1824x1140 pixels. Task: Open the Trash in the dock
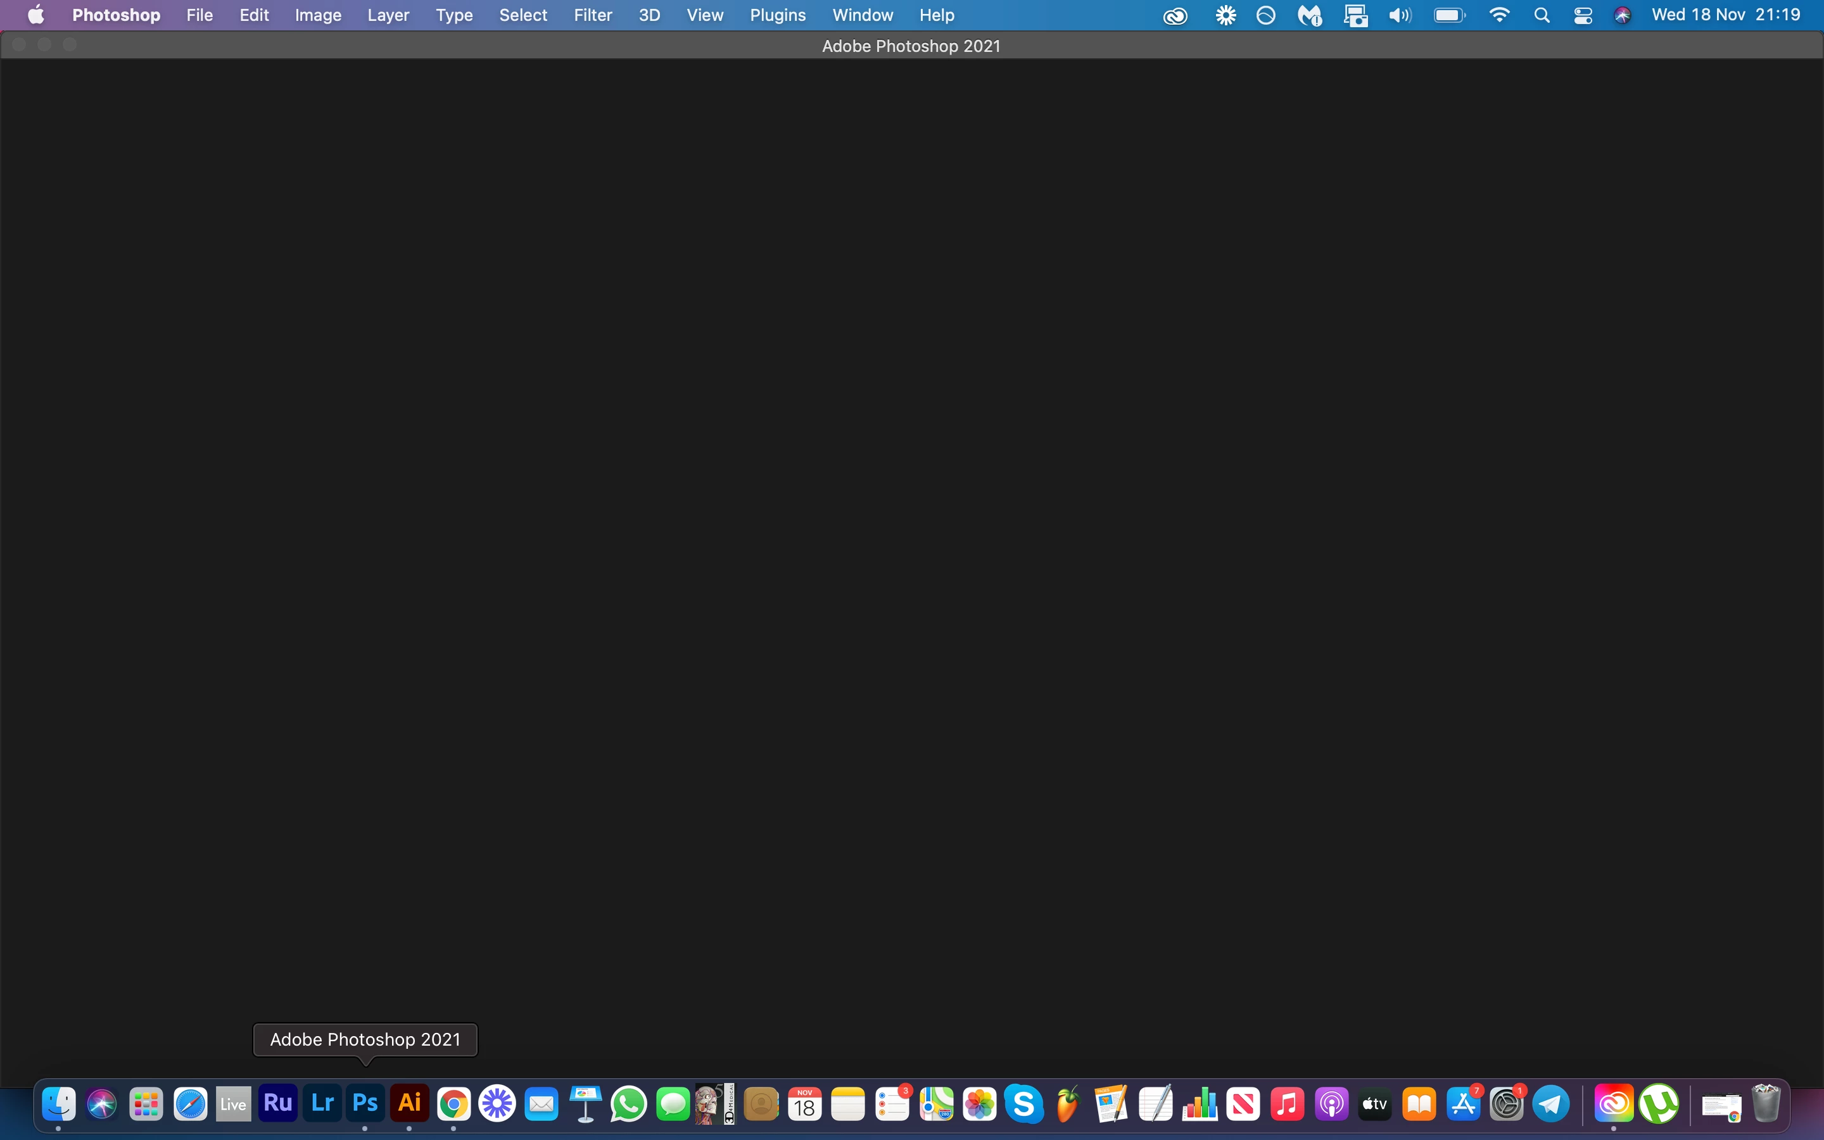[1766, 1105]
